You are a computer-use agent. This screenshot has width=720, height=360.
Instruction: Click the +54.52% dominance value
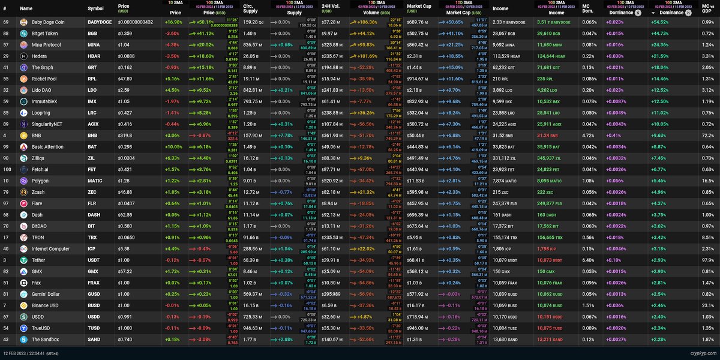click(x=661, y=22)
